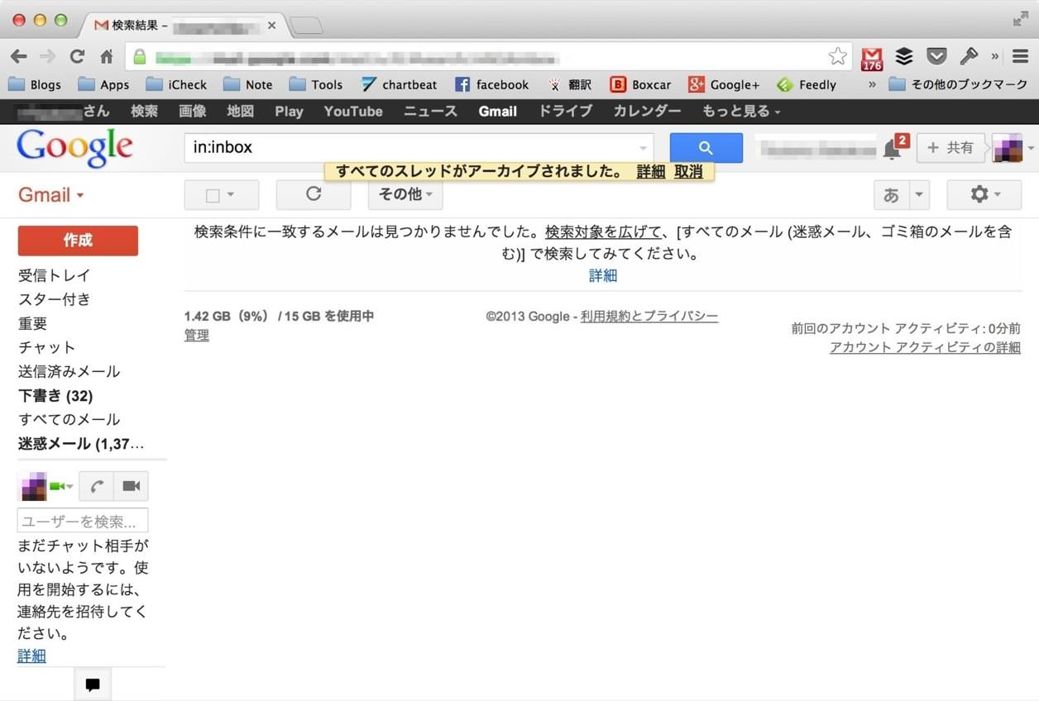Screen dimensions: 1039x701
Task: Open the Google+ bookmark
Action: pyautogui.click(x=724, y=84)
